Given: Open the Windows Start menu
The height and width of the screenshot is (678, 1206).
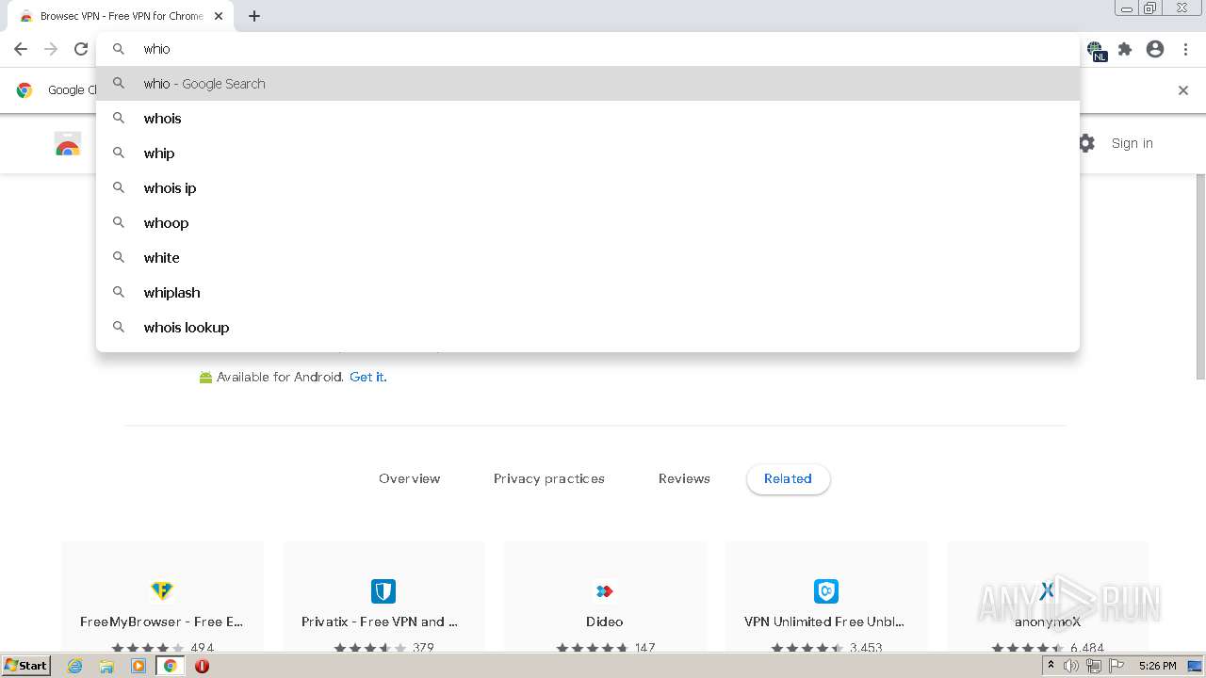Looking at the screenshot, I should (26, 665).
